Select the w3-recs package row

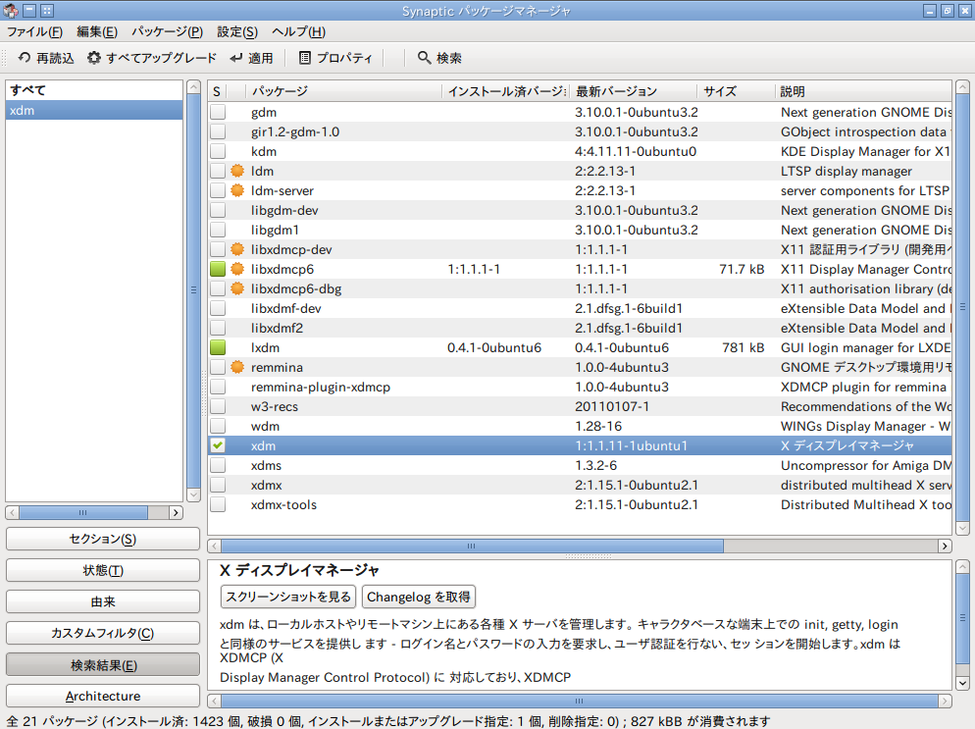pyautogui.click(x=580, y=406)
